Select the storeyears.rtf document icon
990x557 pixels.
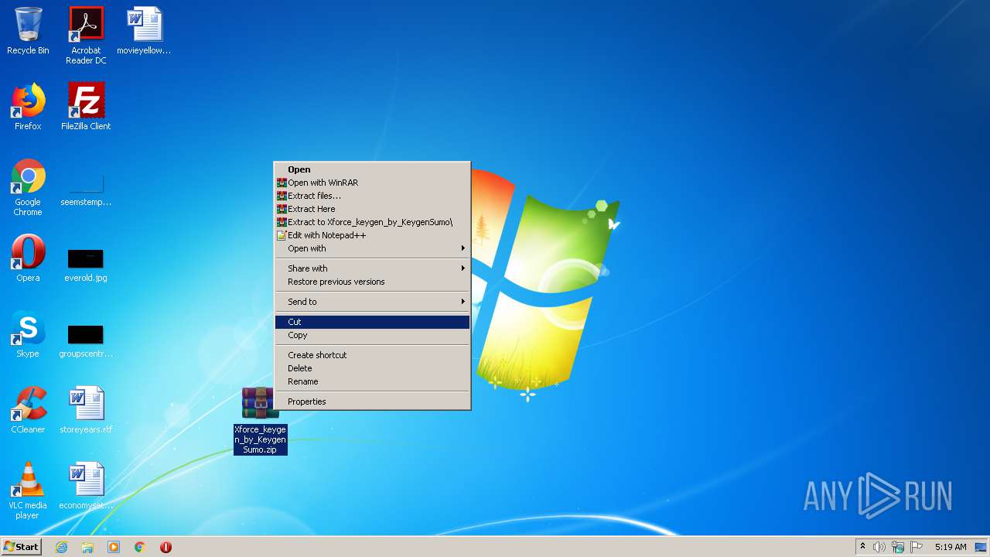pos(86,410)
